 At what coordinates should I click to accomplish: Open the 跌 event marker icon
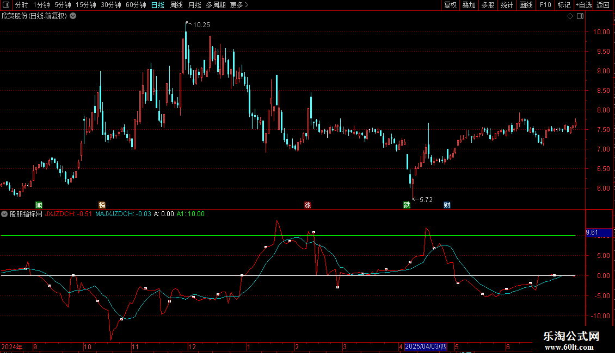coord(407,205)
